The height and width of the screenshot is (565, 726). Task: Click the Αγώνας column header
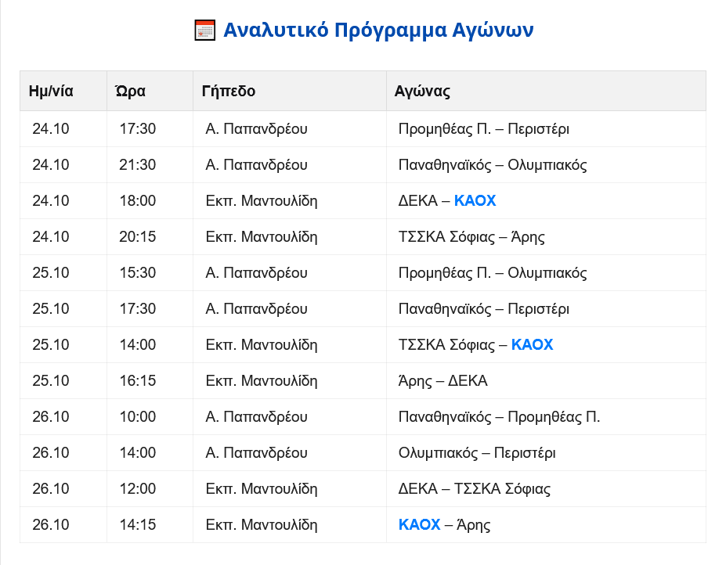click(422, 91)
